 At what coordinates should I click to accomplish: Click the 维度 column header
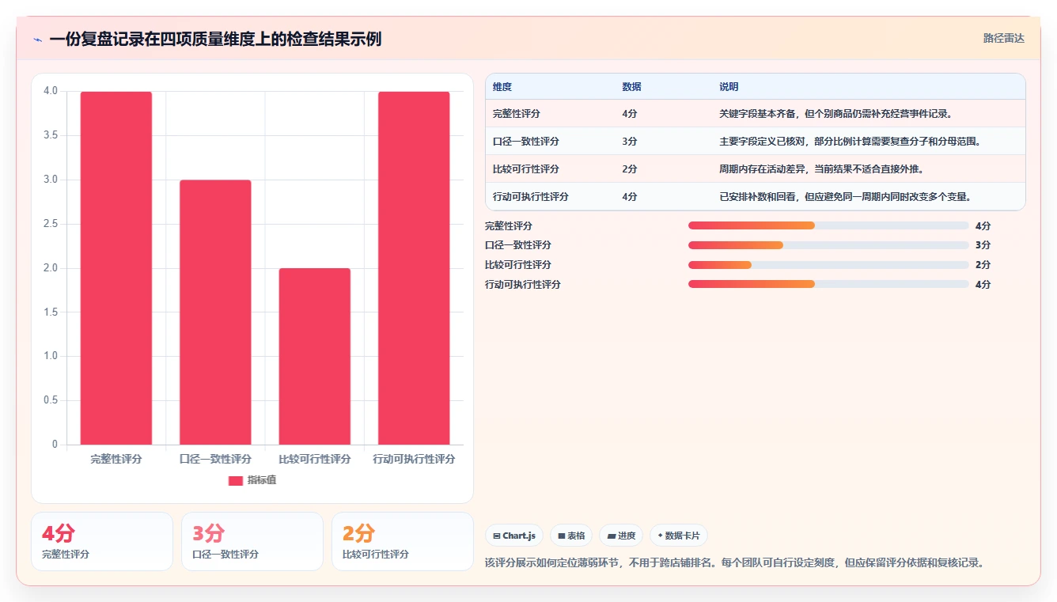tap(502, 87)
